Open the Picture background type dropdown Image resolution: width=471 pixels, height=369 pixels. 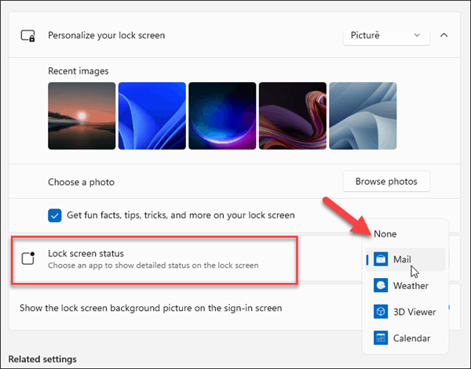[386, 35]
